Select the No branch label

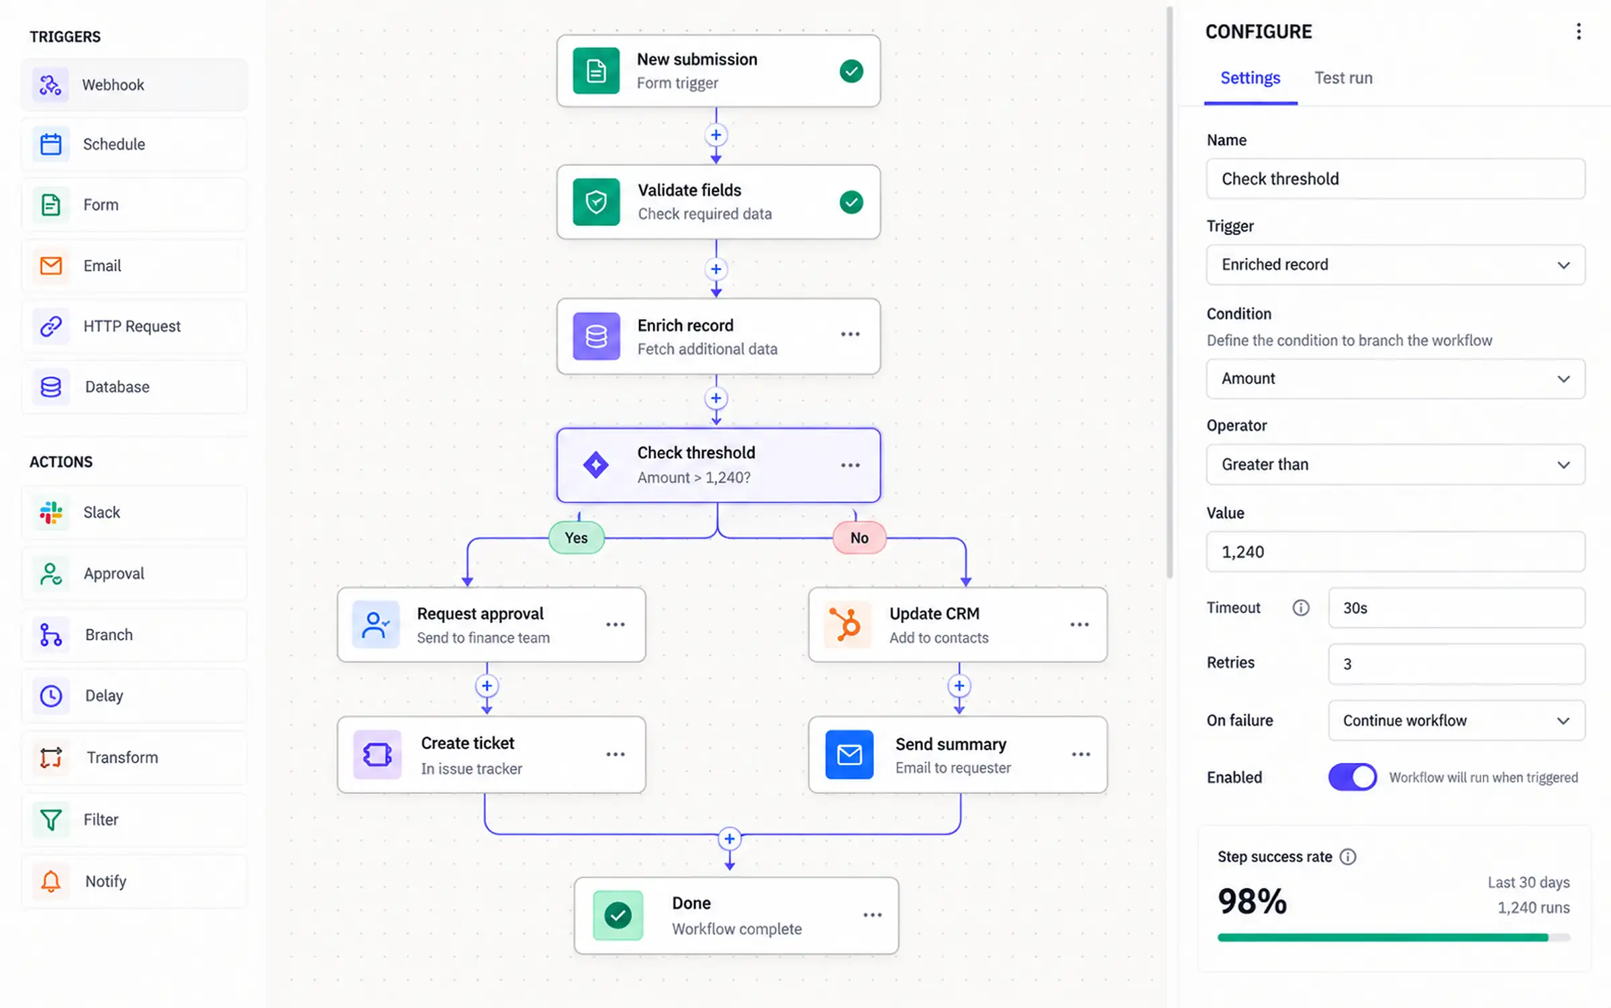(x=860, y=538)
